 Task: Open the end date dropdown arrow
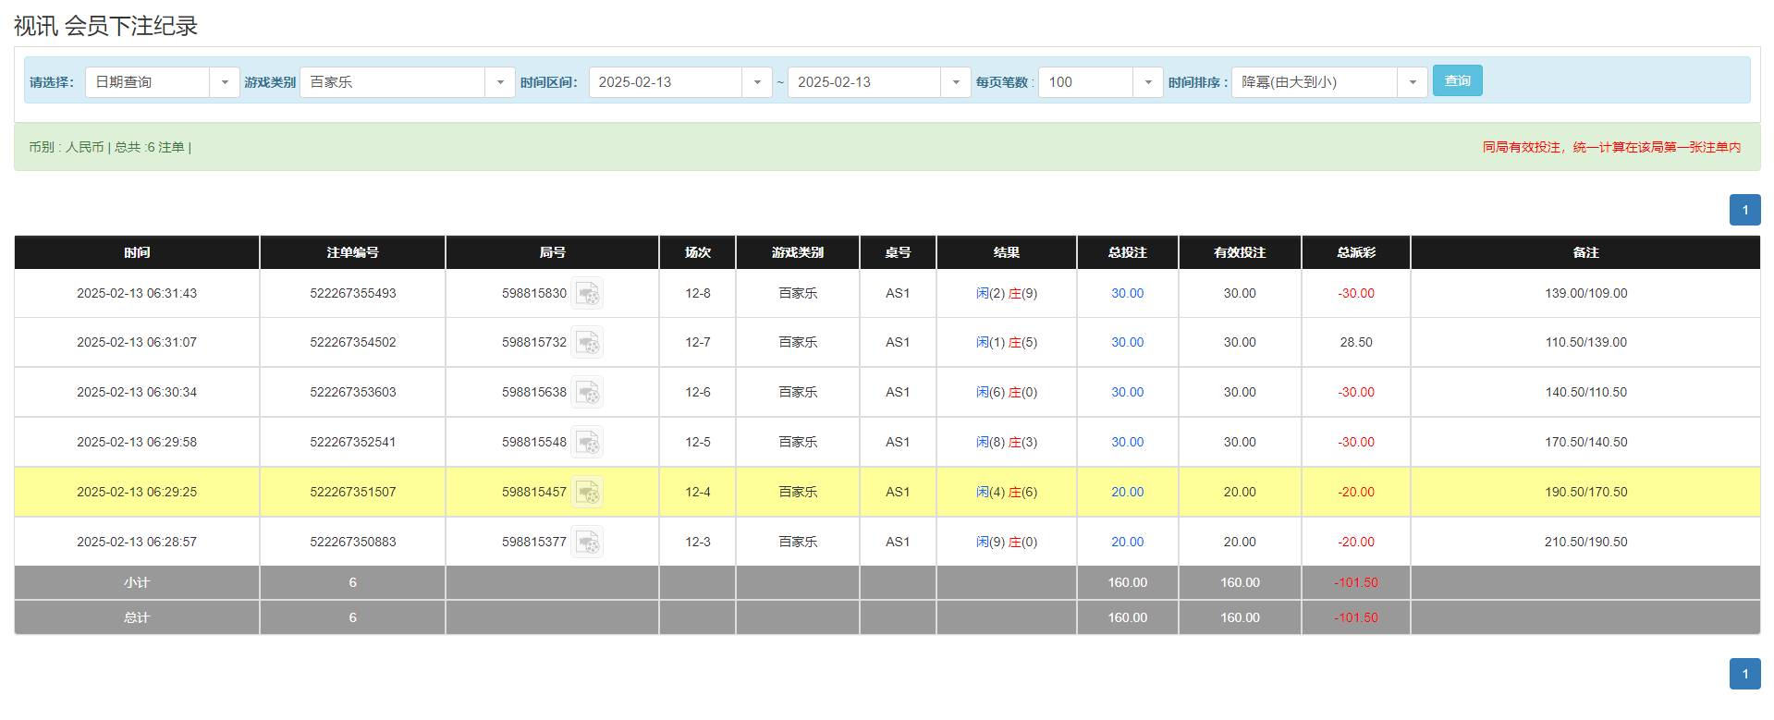[x=955, y=82]
